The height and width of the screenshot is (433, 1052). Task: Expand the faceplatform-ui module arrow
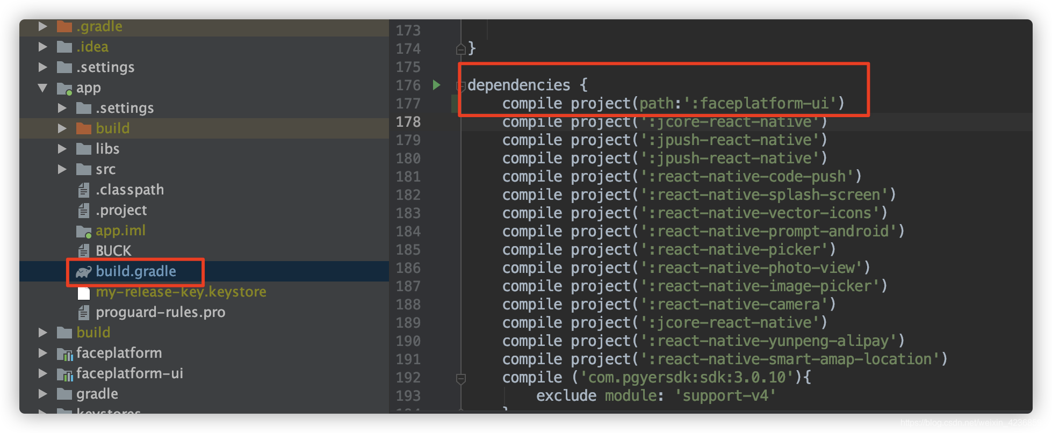click(43, 373)
